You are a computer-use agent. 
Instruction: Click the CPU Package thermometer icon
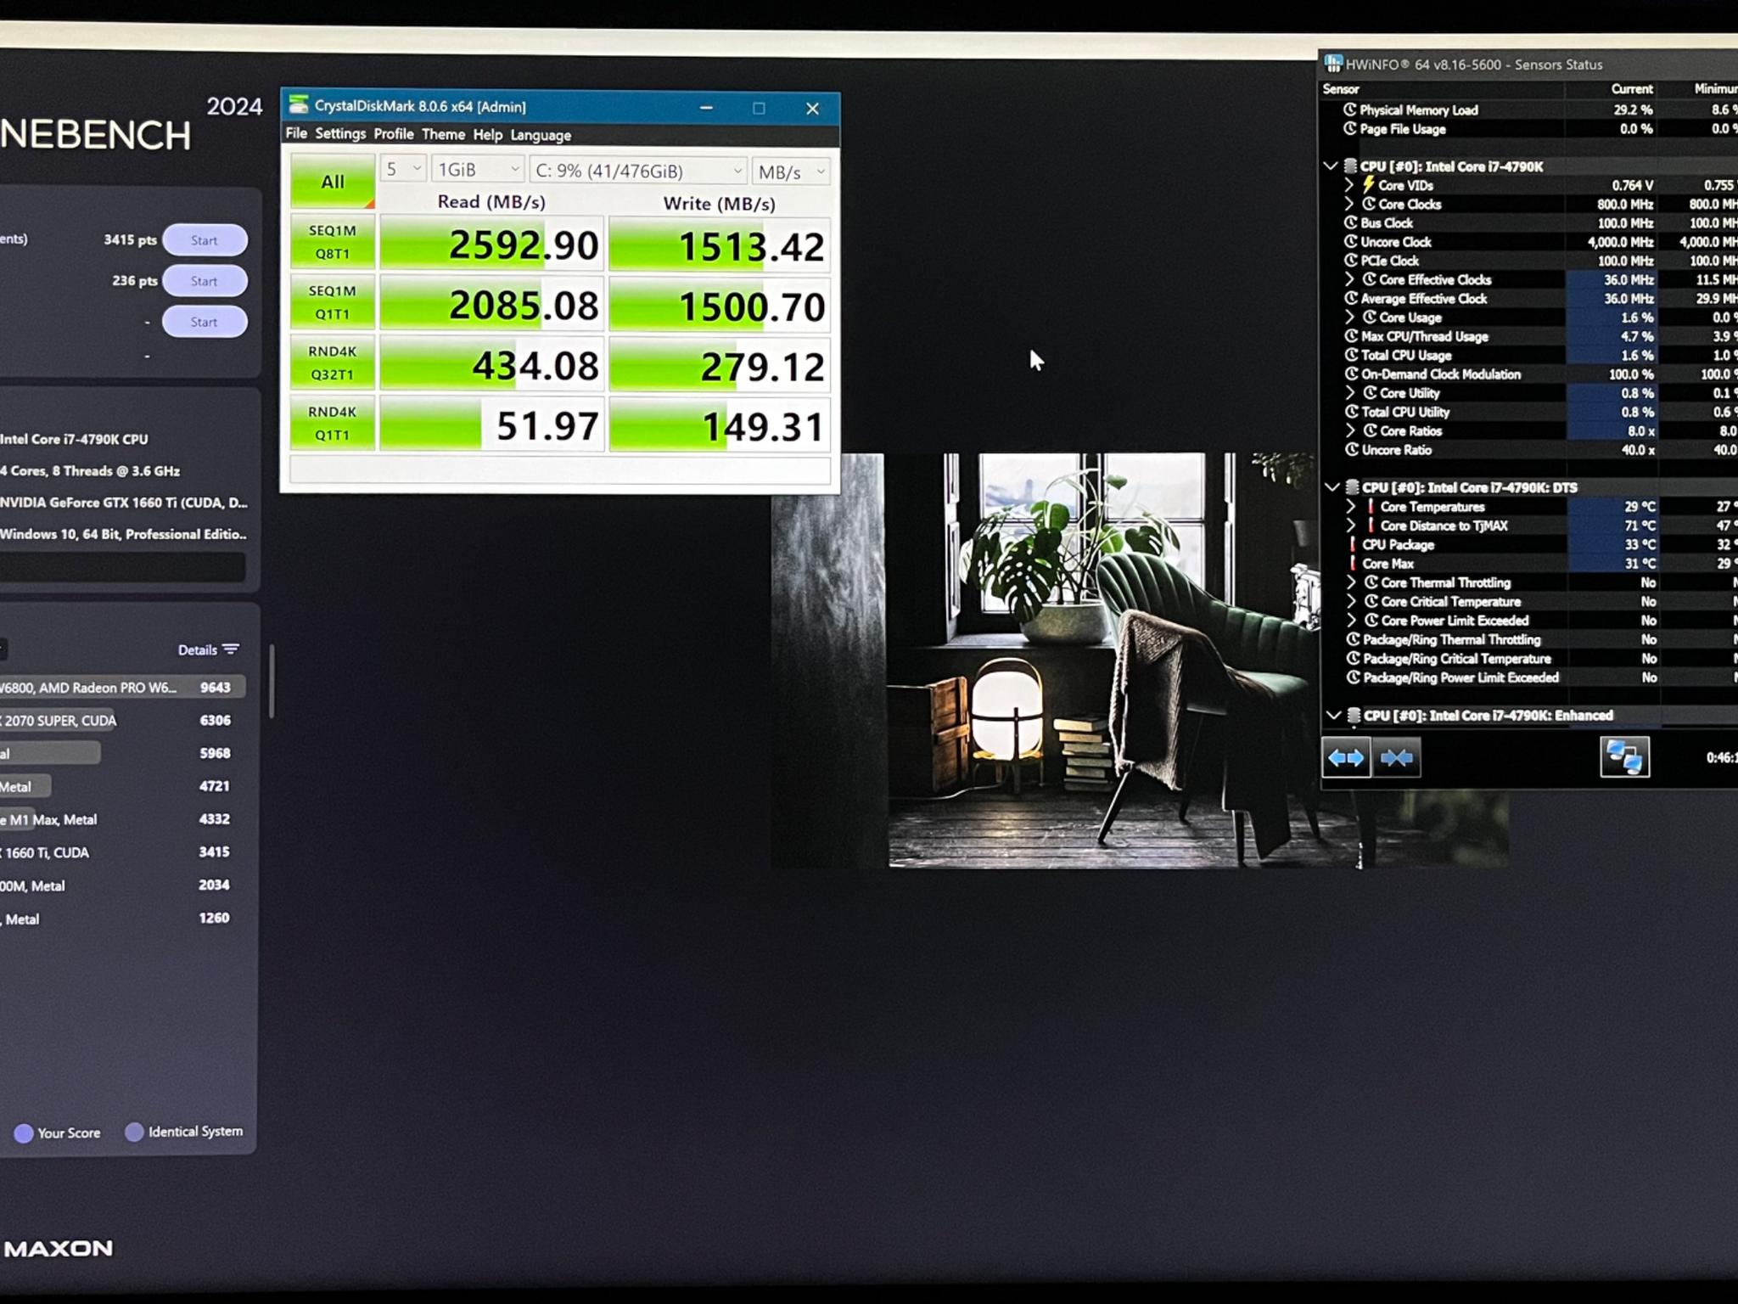[1353, 544]
